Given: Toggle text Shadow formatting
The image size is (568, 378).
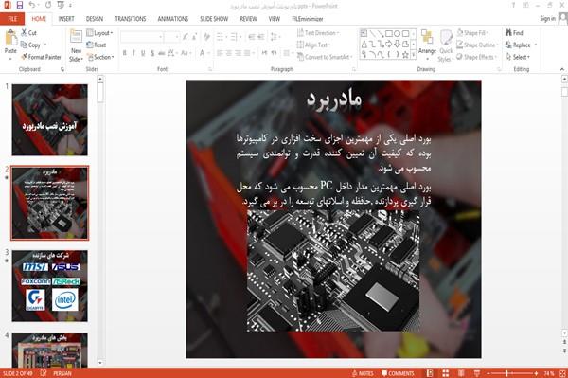Looking at the screenshot, I should (152, 53).
